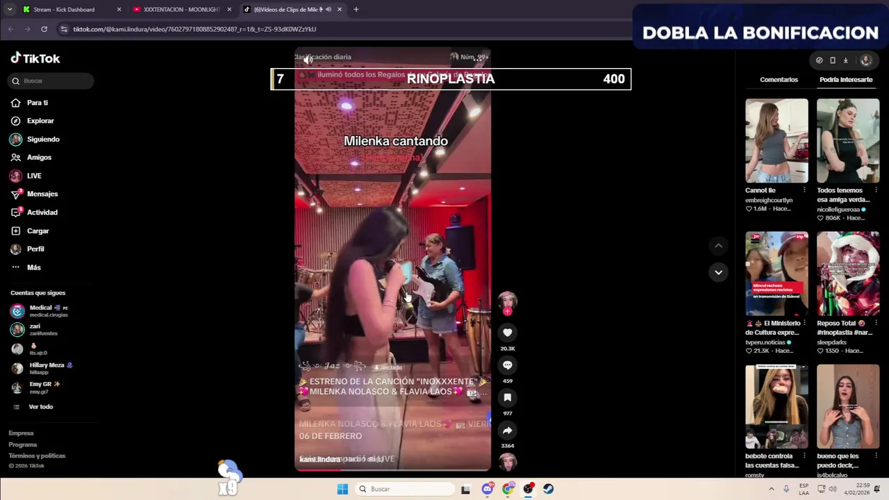Switch to Podría interesarte tab

tap(846, 80)
